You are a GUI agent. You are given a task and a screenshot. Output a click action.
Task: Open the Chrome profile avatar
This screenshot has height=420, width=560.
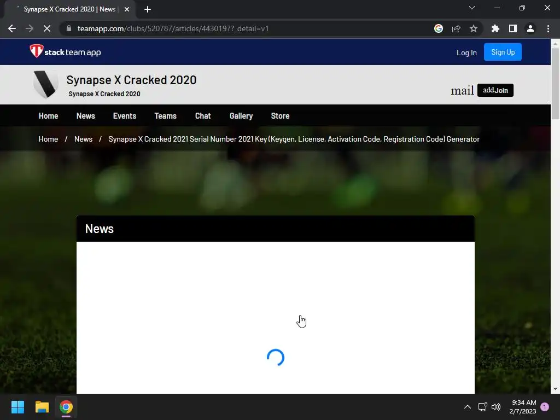coord(530,28)
